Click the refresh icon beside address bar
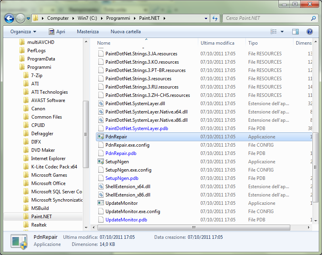Viewport: 322px width, 255px height. pyautogui.click(x=215, y=19)
